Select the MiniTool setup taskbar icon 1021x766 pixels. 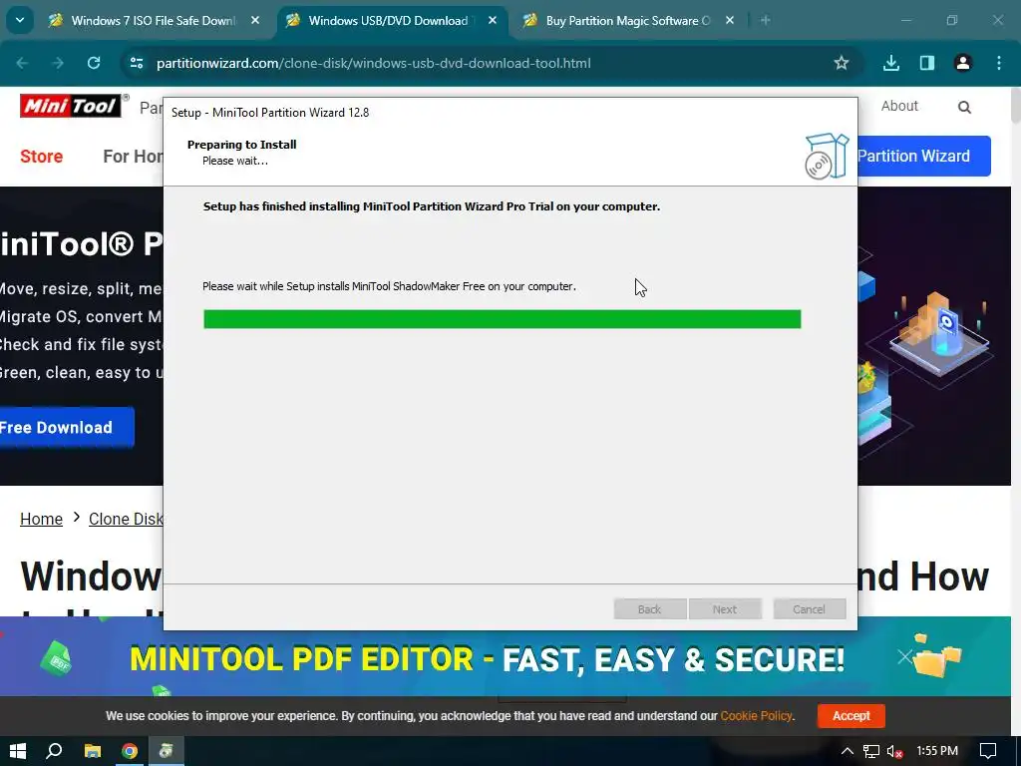point(167,751)
